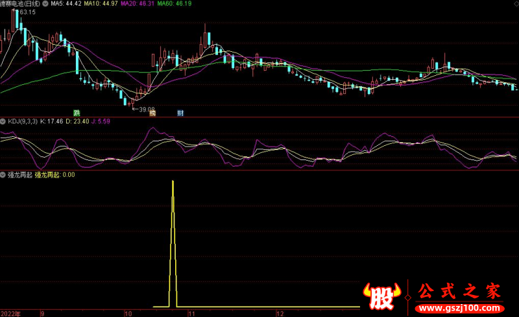Open the 强龙再起 indicator dropdown arrow
Image resolution: width=519 pixels, height=317 pixels.
click(x=3, y=174)
